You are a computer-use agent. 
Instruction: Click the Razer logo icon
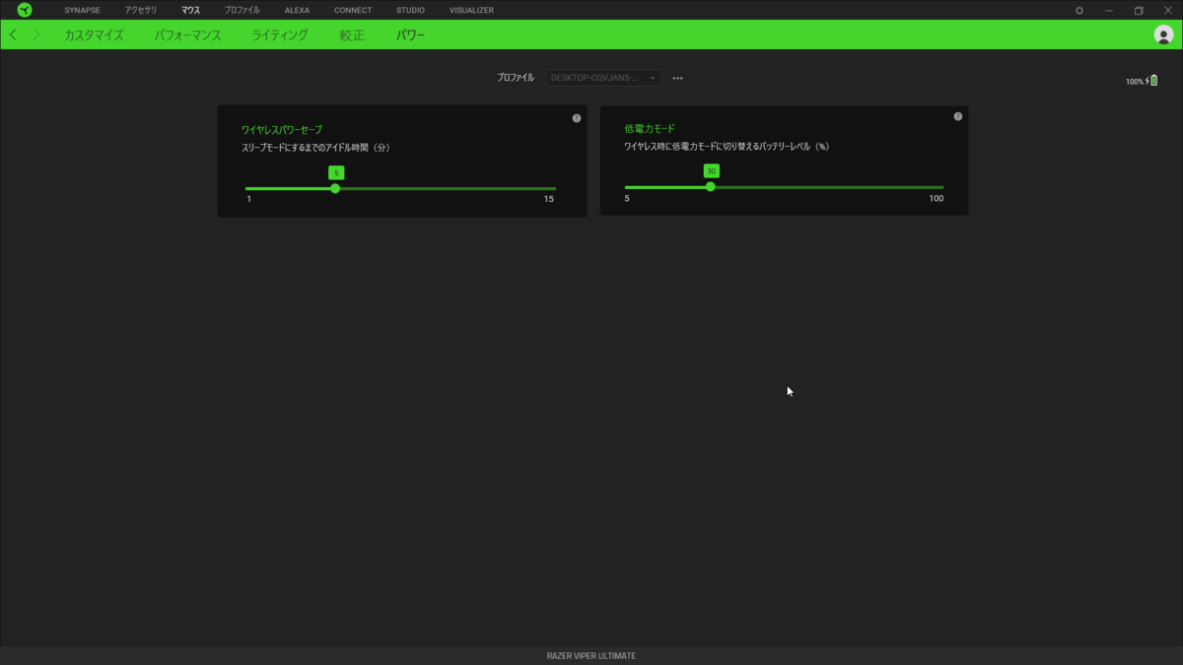coord(25,10)
